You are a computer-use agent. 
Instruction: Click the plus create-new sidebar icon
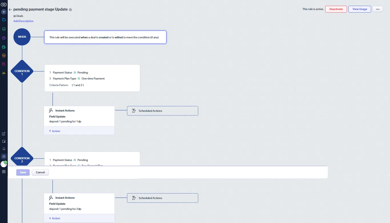[x=4, y=12]
